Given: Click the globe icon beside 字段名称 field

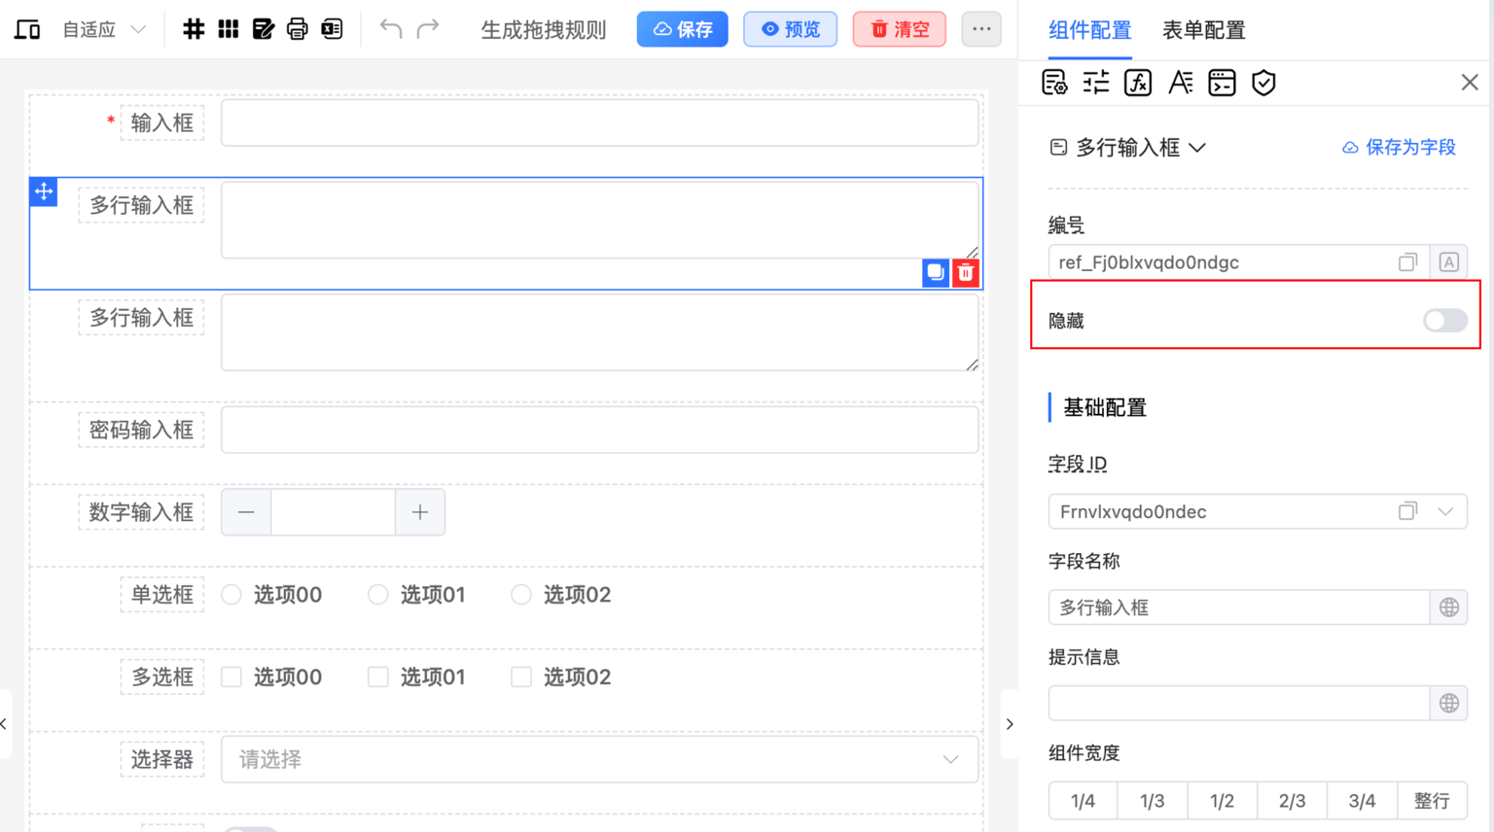Looking at the screenshot, I should pyautogui.click(x=1448, y=607).
